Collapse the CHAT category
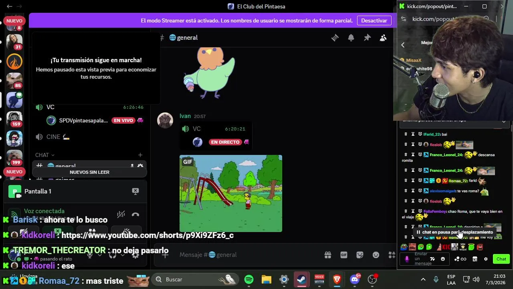 click(44, 155)
